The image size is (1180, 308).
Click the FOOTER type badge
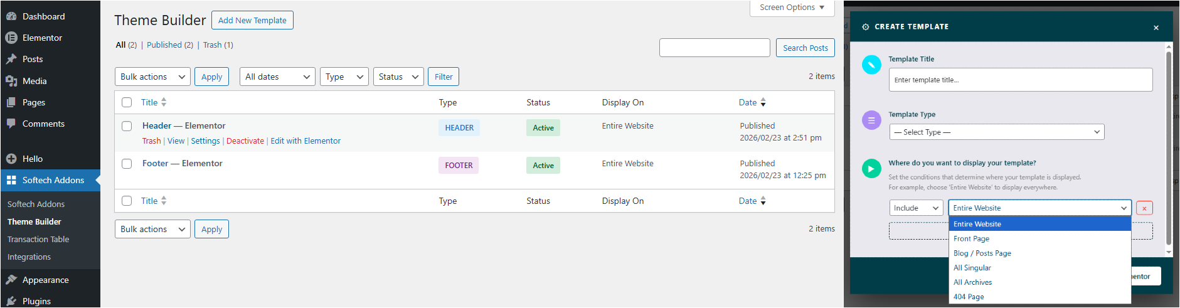459,165
